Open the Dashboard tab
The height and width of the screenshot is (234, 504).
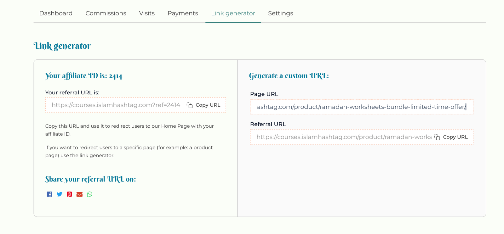(x=56, y=13)
